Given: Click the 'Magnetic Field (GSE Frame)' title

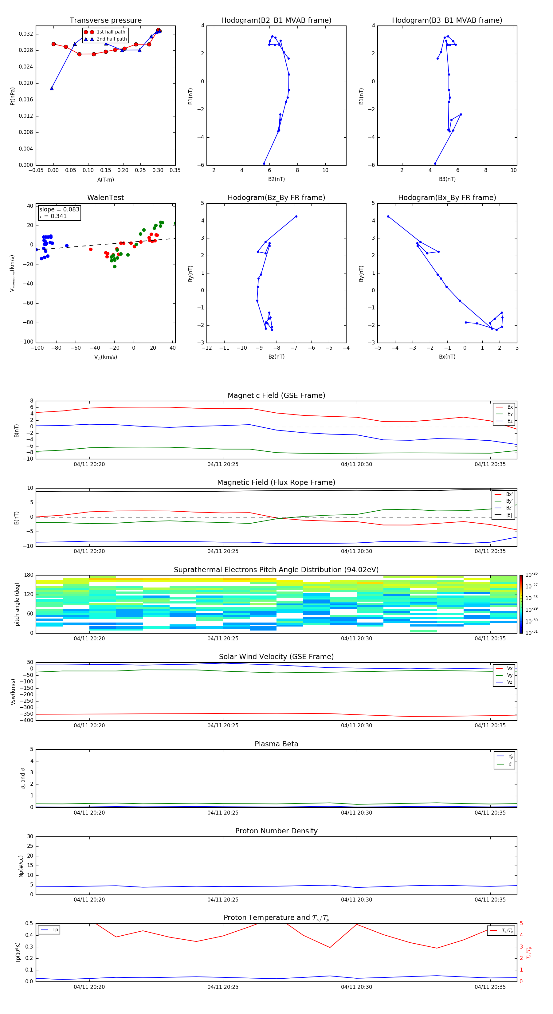Looking at the screenshot, I should pyautogui.click(x=276, y=395).
